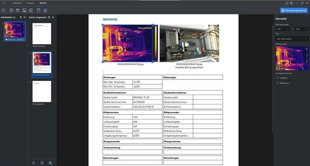Image resolution: width=310 pixels, height=166 pixels.
Task: Insert a table using the toolbar icon
Action: click(18, 10)
